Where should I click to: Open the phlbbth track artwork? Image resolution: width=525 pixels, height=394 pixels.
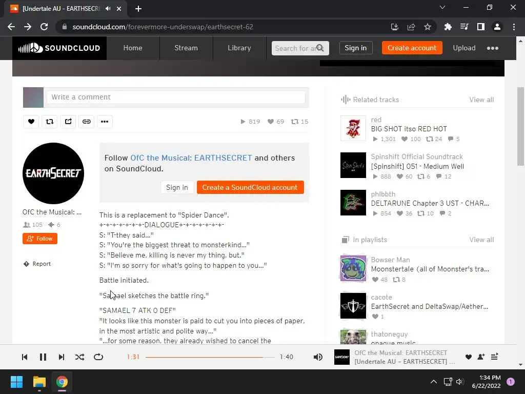[353, 203]
